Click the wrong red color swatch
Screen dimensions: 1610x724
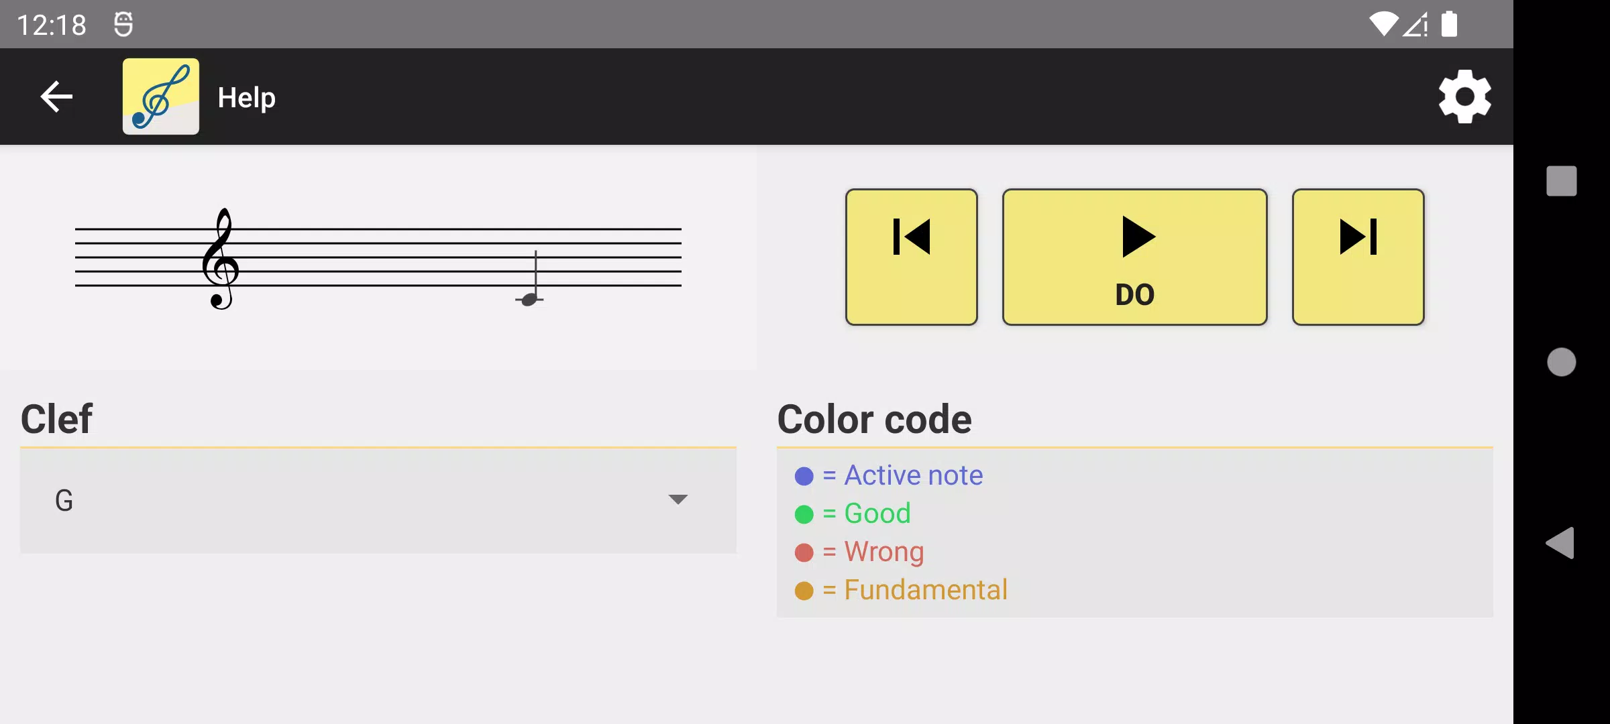[804, 552]
